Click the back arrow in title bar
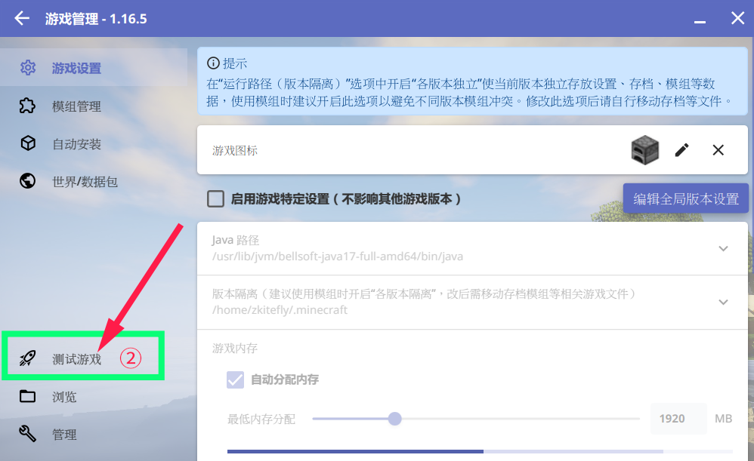754x461 pixels. click(22, 19)
